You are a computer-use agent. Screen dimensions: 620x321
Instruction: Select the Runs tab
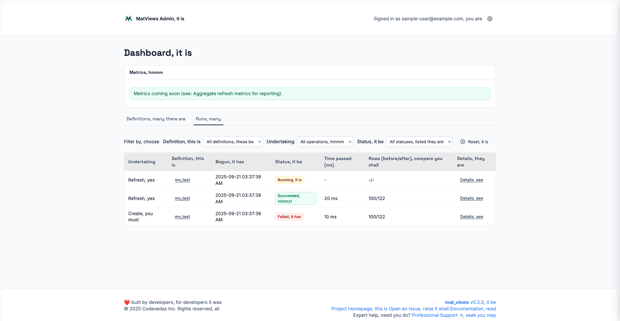(x=208, y=119)
